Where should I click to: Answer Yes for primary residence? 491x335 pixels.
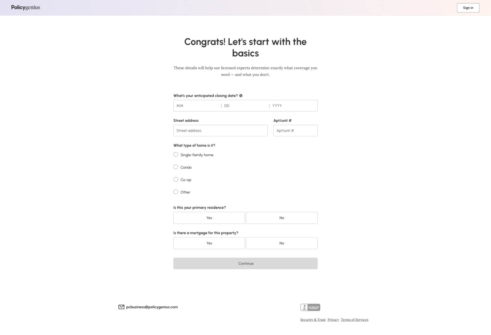click(209, 218)
